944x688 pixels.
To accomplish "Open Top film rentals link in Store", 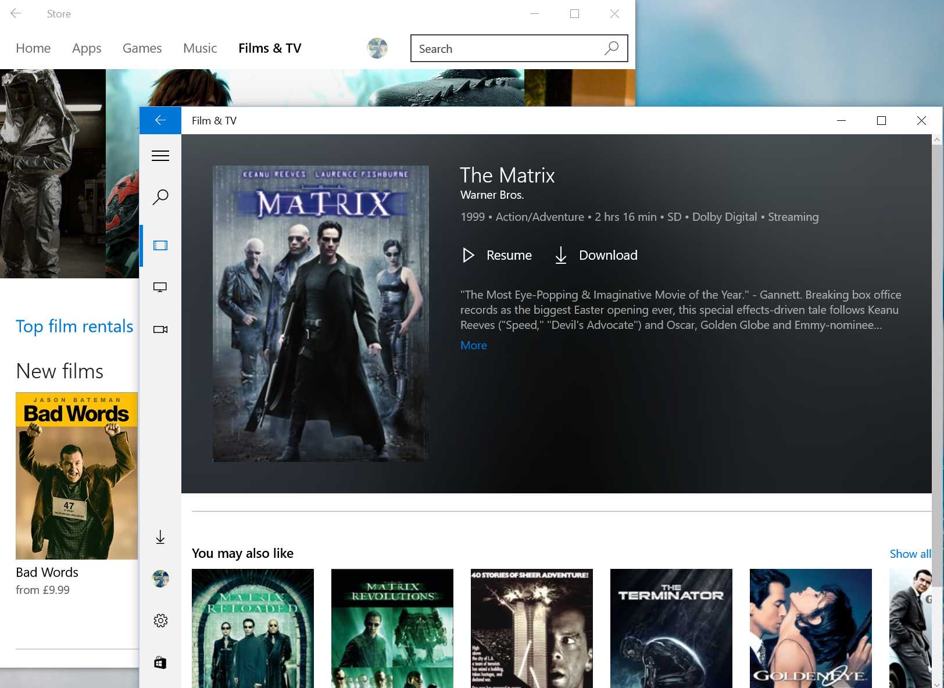I will point(74,327).
